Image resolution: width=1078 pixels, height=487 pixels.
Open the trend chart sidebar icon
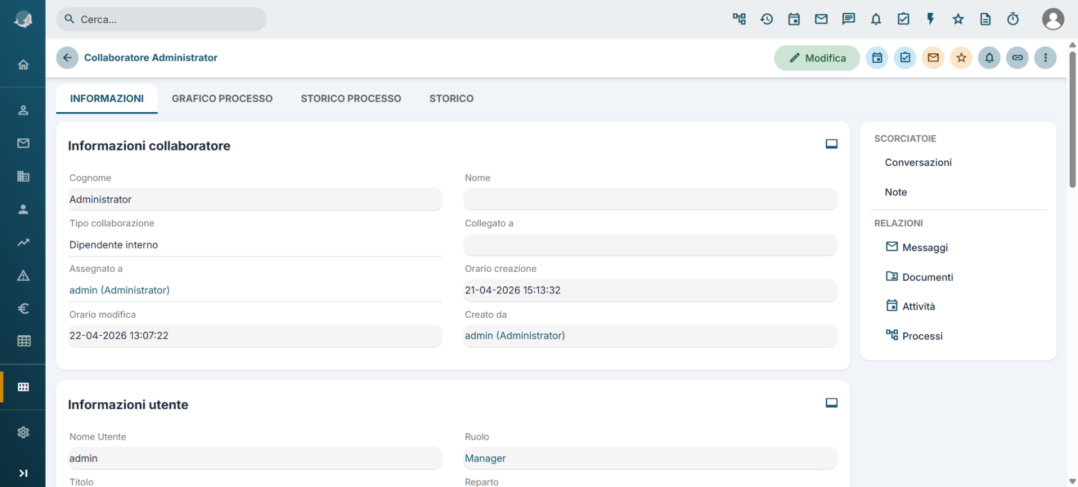point(23,242)
